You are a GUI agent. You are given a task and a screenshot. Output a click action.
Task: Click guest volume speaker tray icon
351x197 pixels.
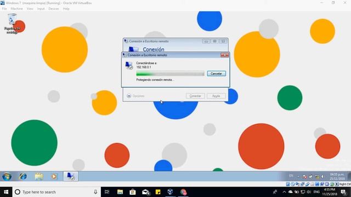322,176
